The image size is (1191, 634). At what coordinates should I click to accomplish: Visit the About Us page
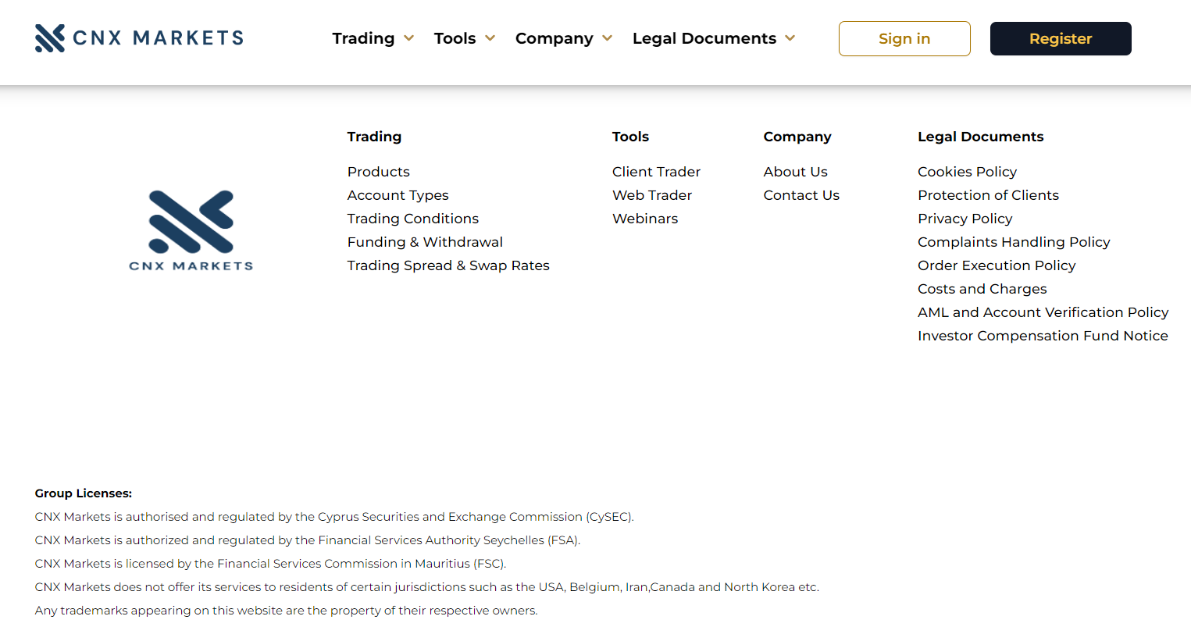(796, 172)
